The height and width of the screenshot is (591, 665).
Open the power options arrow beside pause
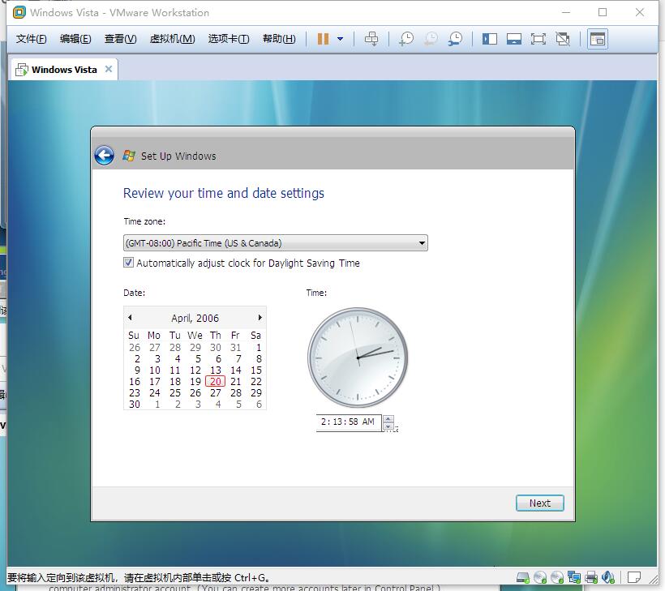pyautogui.click(x=340, y=39)
